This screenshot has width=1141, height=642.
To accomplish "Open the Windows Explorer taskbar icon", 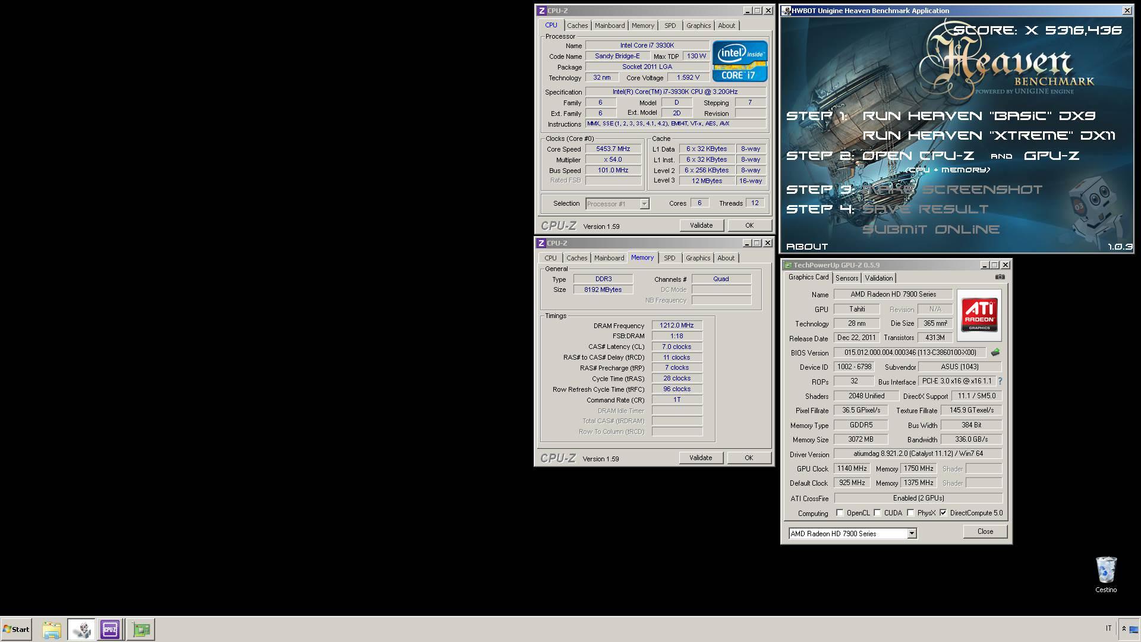I will (52, 630).
